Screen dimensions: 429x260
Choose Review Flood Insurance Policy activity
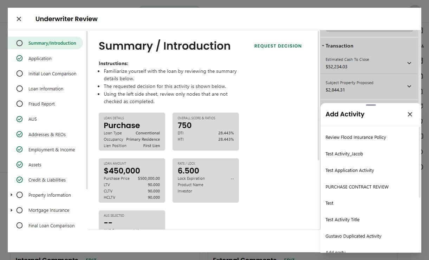[356, 137]
